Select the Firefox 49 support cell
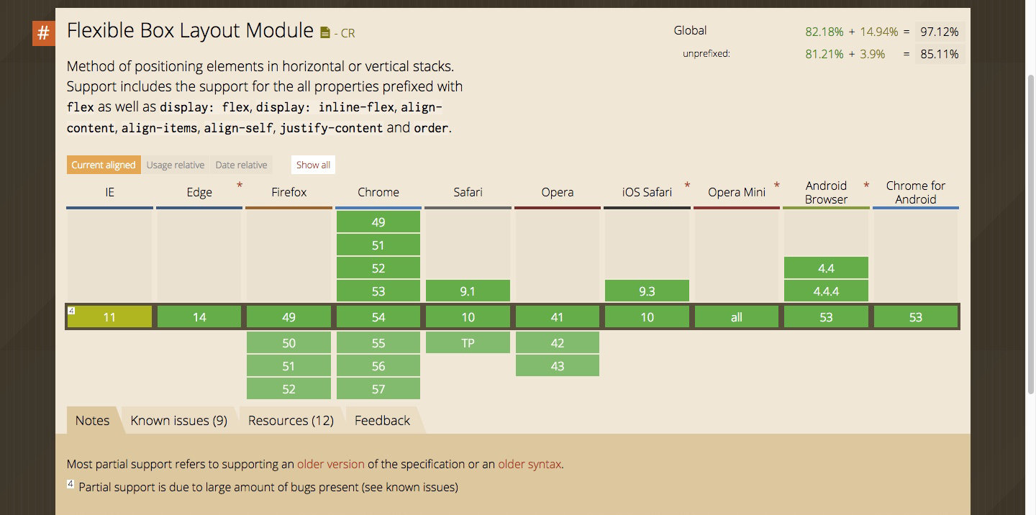Screen dimensions: 1036x515 pyautogui.click(x=288, y=317)
